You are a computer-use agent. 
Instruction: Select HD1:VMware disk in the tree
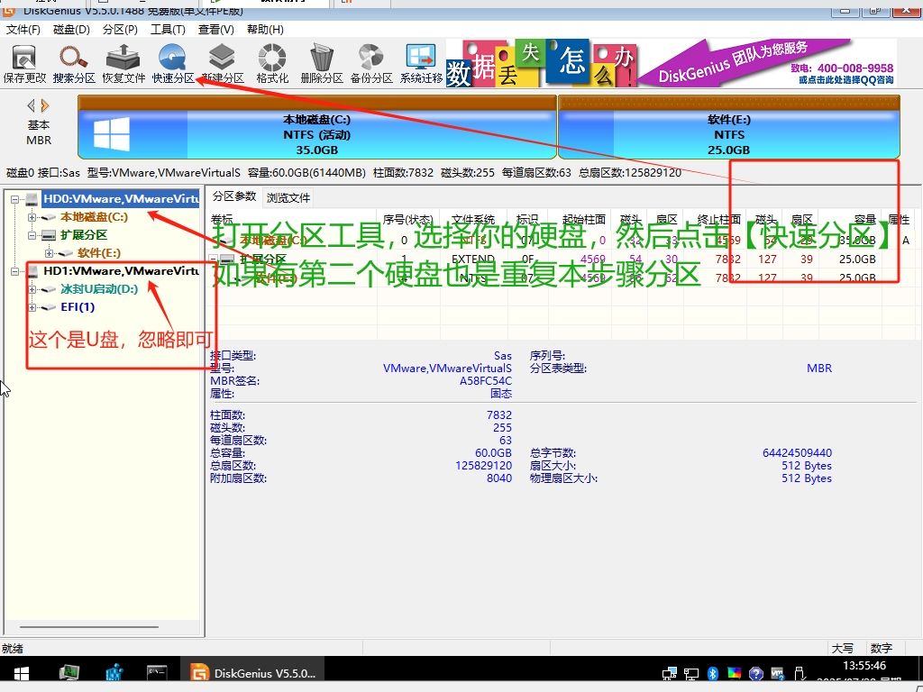pos(121,270)
